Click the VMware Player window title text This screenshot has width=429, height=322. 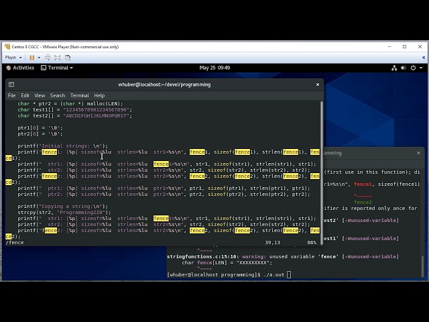point(65,47)
